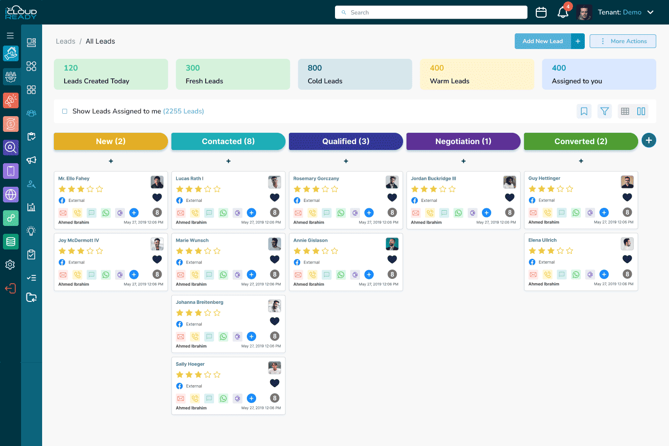Click blue plus on Guy Hettinger card
The width and height of the screenshot is (669, 446).
(x=604, y=213)
